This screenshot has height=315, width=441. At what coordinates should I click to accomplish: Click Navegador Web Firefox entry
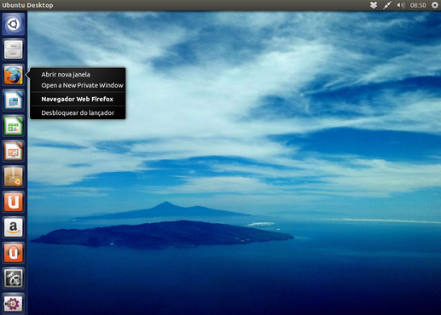78,99
